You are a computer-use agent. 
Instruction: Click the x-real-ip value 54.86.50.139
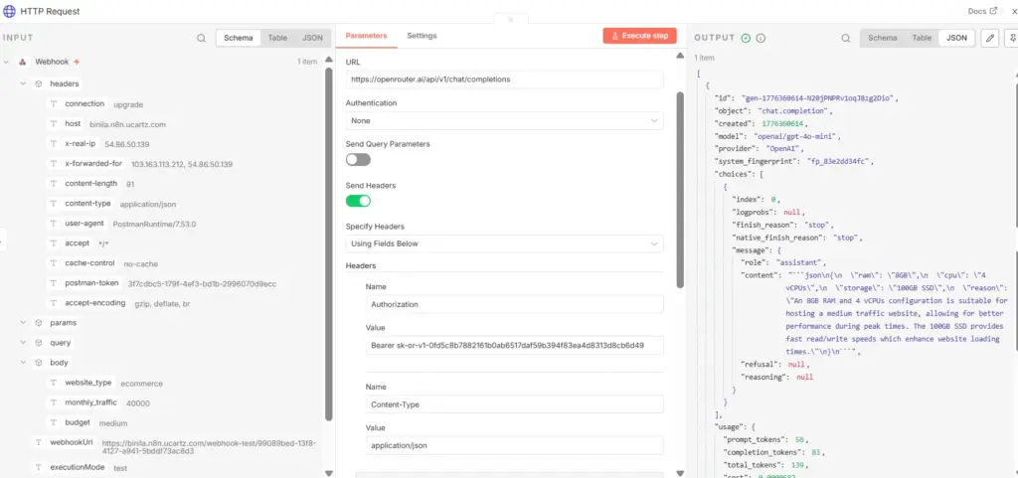point(126,144)
